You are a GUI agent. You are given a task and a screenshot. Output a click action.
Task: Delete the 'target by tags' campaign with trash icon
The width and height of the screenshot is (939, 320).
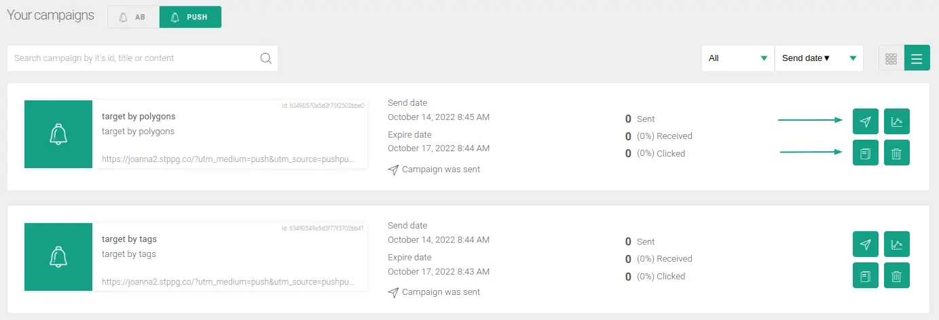896,275
